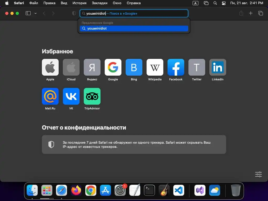Open the Google favorite tile
This screenshot has width=268, height=201.
113,67
